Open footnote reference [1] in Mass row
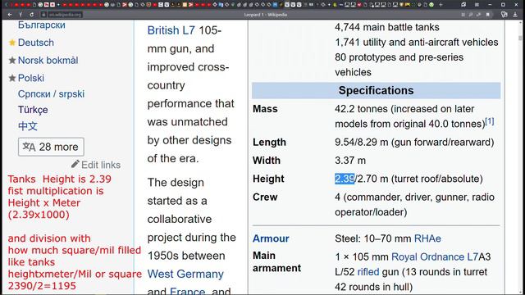This screenshot has width=525, height=295. coord(490,121)
